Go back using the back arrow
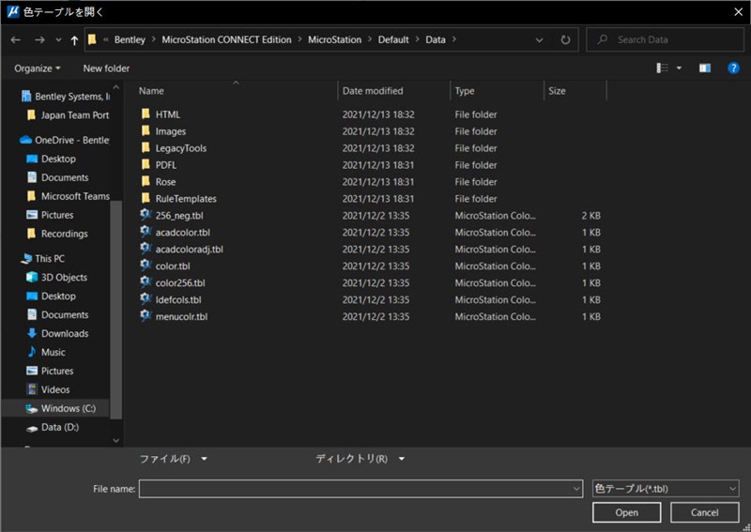The image size is (751, 532). pos(15,39)
